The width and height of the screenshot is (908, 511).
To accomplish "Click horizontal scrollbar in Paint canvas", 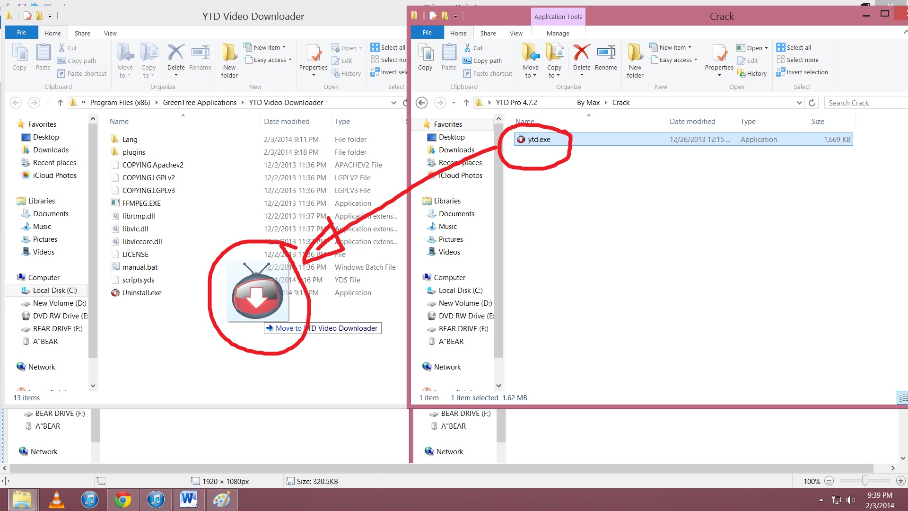I will click(x=441, y=468).
